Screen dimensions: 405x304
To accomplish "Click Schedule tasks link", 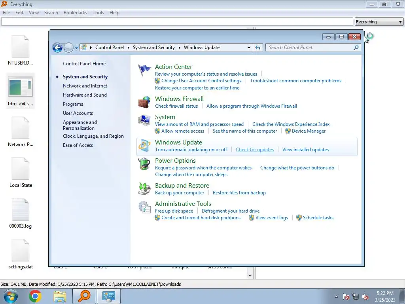I will [x=318, y=218].
